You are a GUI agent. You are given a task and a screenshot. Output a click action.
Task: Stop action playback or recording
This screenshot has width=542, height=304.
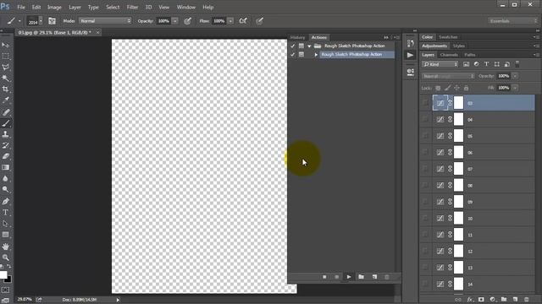[324, 277]
